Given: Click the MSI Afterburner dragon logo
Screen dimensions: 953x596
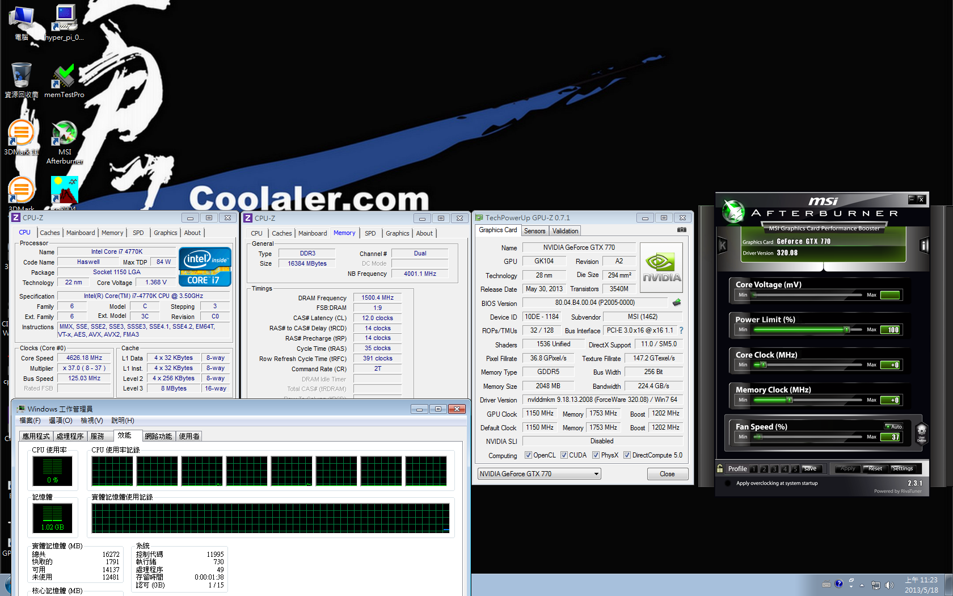Looking at the screenshot, I should pyautogui.click(x=733, y=211).
